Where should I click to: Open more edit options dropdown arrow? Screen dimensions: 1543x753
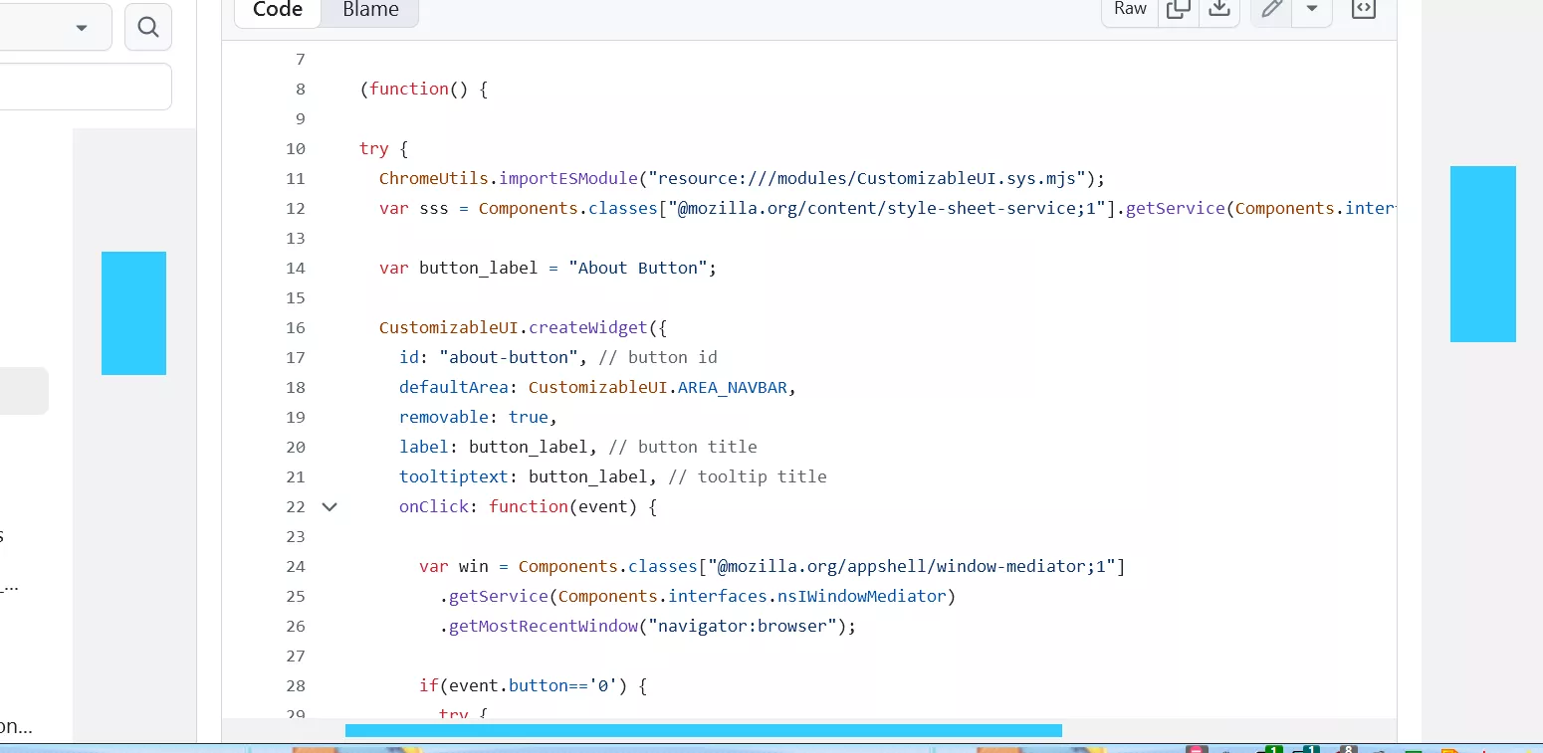click(x=1312, y=9)
